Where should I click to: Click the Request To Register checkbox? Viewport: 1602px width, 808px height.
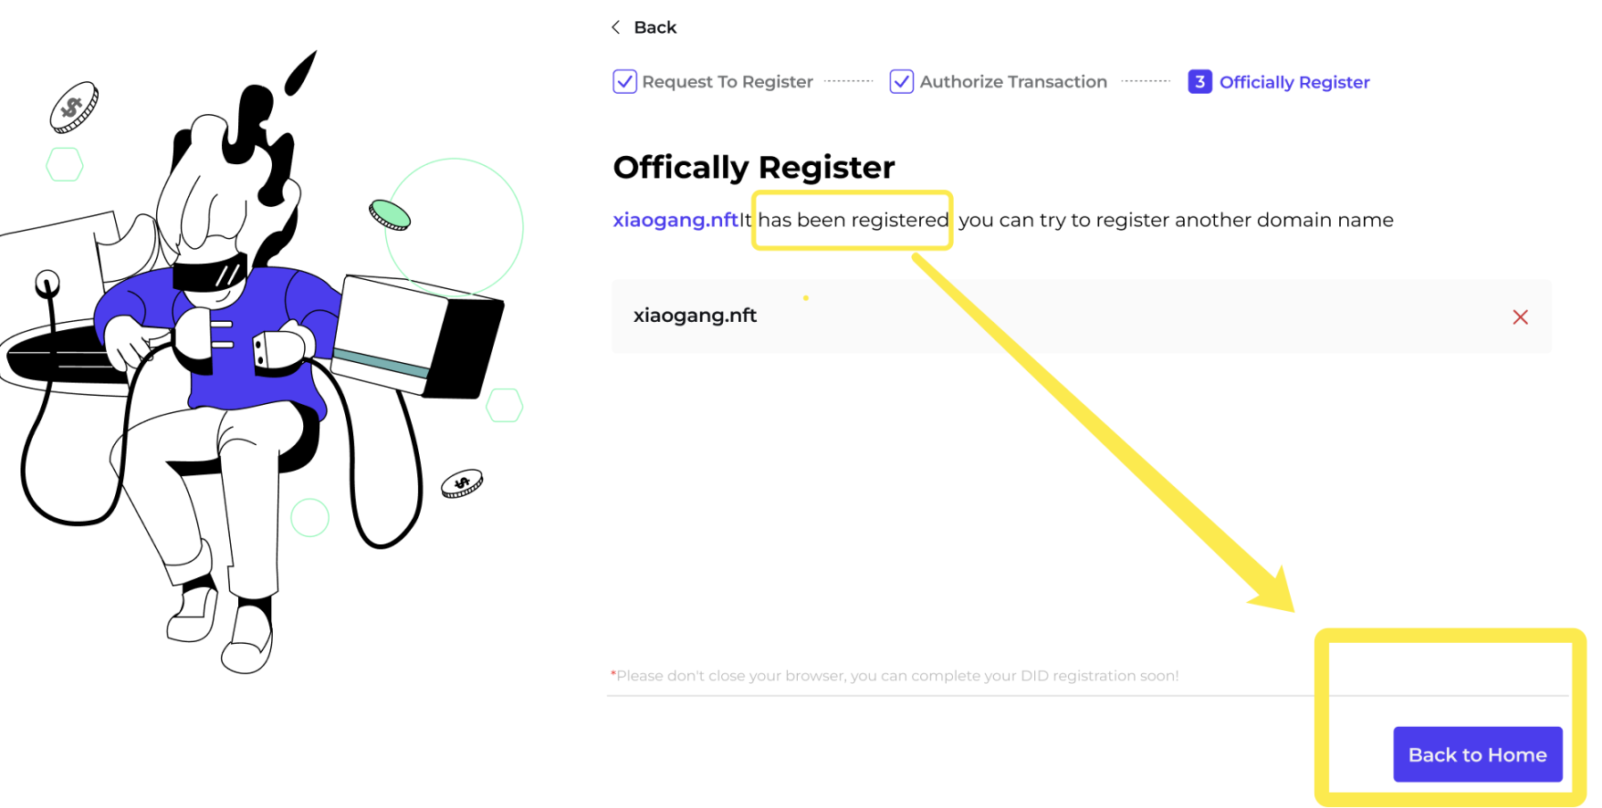click(x=624, y=82)
